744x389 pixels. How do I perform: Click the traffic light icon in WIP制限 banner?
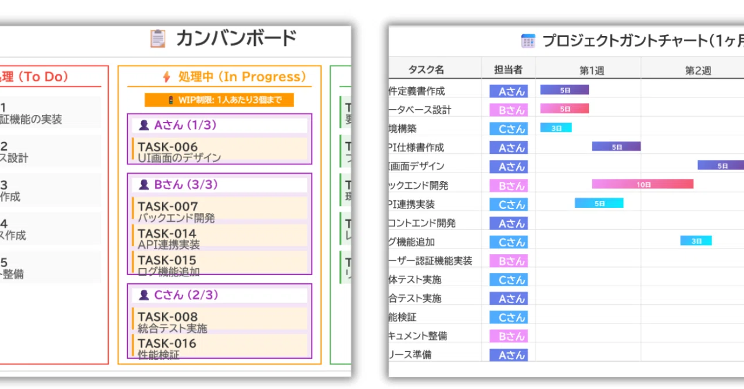tap(170, 100)
